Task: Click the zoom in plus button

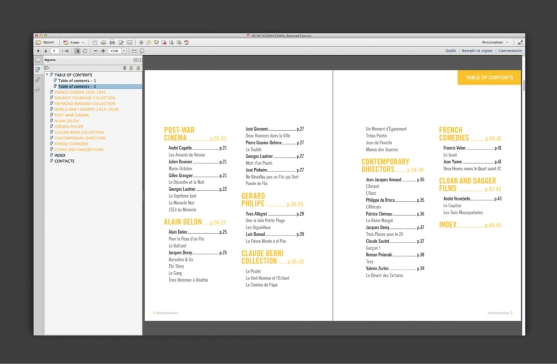Action: 103,51
